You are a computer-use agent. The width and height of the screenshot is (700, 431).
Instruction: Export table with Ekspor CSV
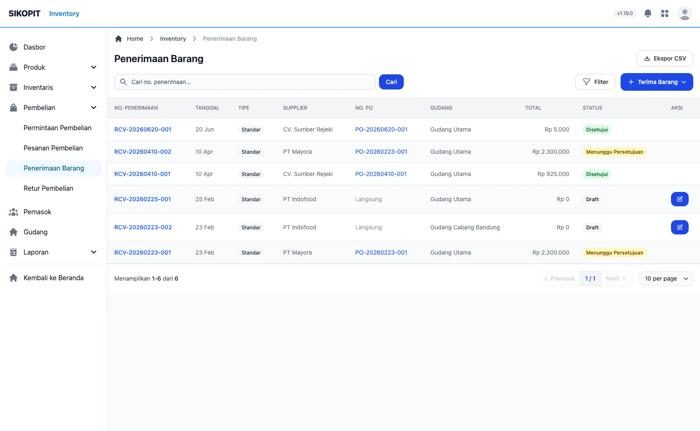pyautogui.click(x=665, y=58)
